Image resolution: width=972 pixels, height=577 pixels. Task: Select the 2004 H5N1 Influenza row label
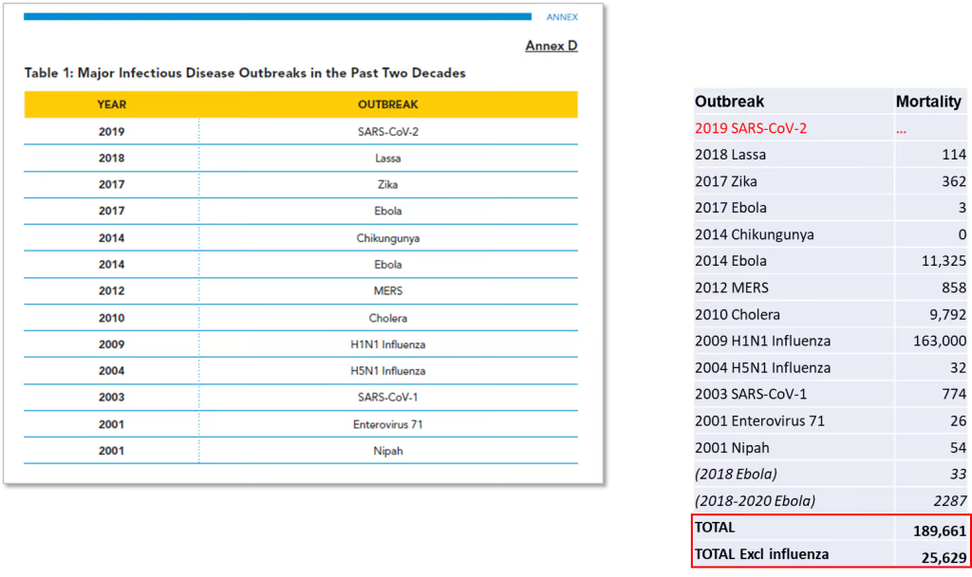tap(762, 368)
